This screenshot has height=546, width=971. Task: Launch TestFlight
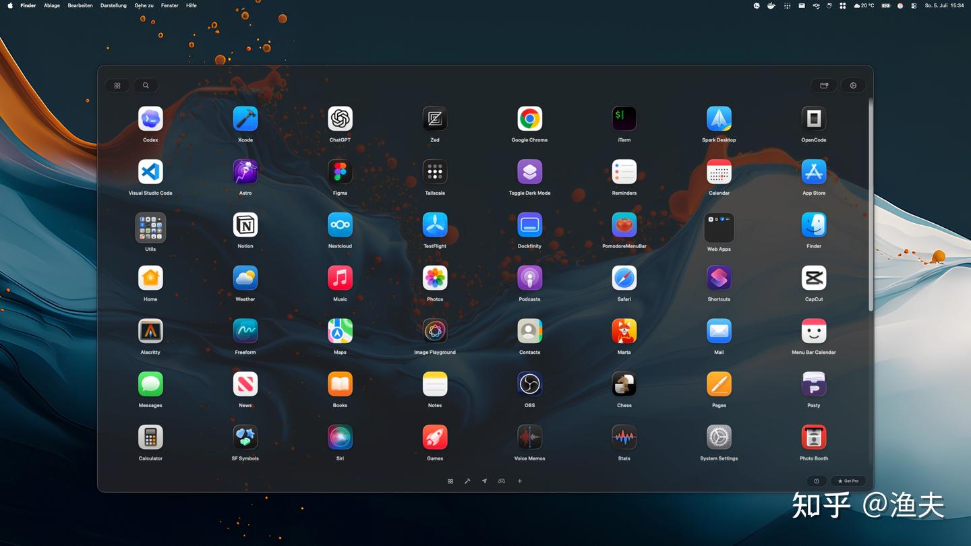(x=435, y=225)
